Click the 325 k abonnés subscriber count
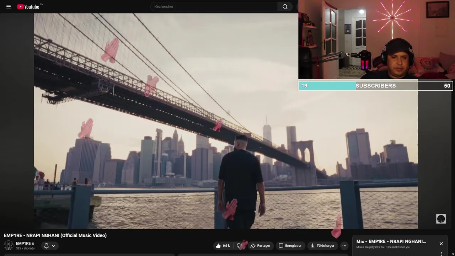The height and width of the screenshot is (256, 455). (x=25, y=249)
